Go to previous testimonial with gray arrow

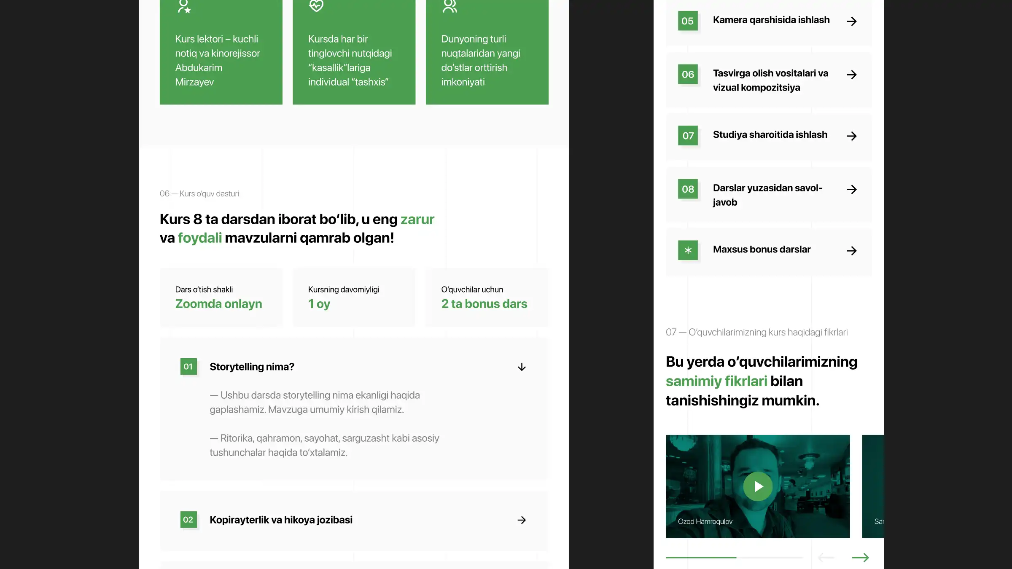pyautogui.click(x=826, y=558)
